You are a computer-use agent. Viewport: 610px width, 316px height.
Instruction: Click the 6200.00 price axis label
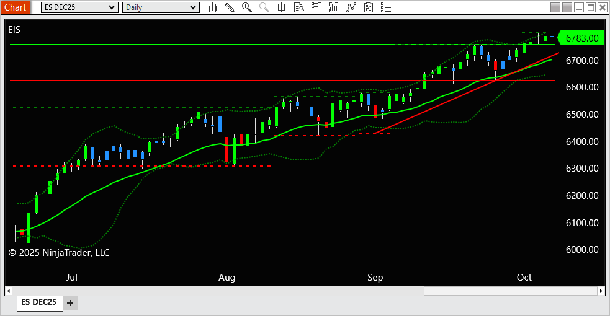point(582,196)
